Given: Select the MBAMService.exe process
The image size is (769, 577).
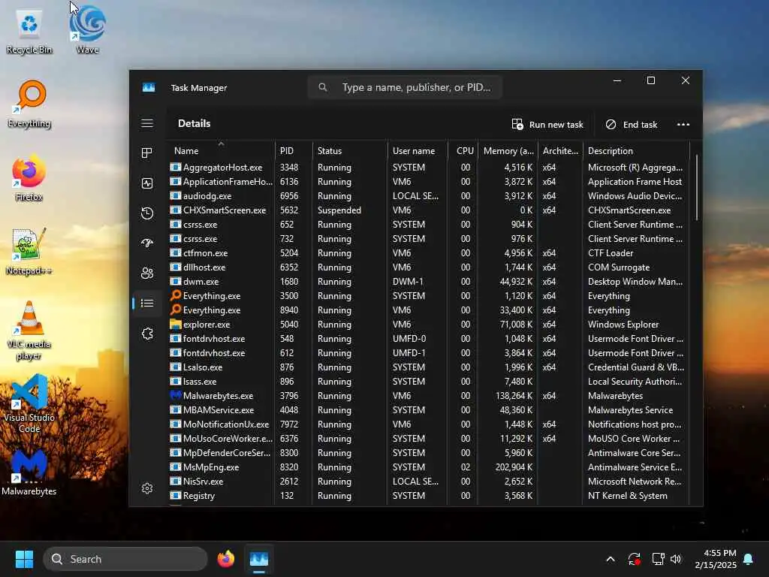Looking at the screenshot, I should click(429, 409).
